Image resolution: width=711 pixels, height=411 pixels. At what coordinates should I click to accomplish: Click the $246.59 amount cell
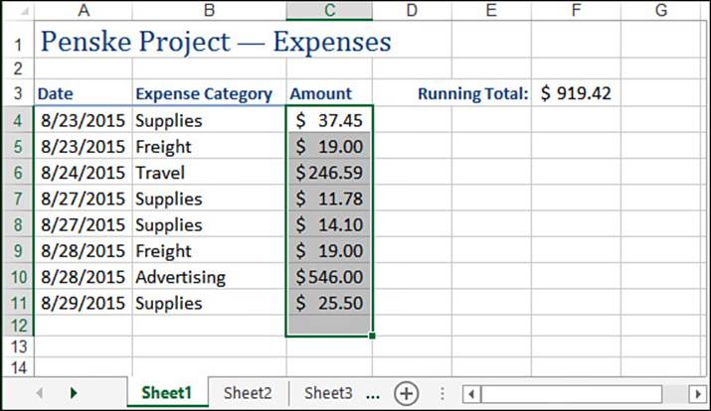point(329,172)
